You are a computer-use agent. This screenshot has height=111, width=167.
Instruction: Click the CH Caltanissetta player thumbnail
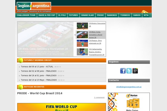point(82,52)
